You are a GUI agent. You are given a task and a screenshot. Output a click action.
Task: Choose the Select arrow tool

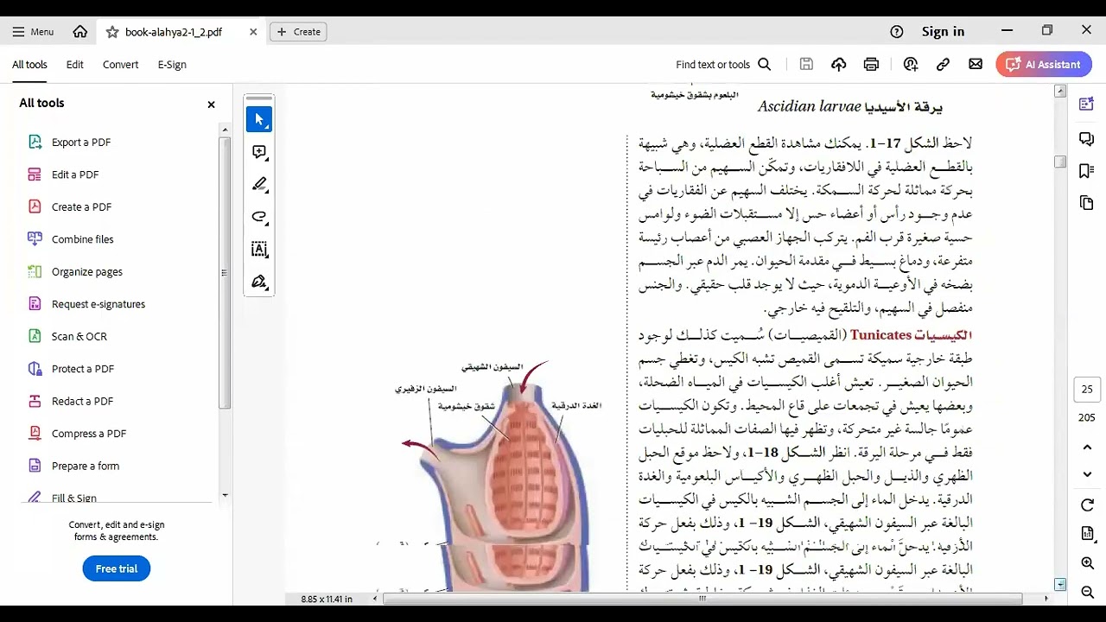coord(259,119)
